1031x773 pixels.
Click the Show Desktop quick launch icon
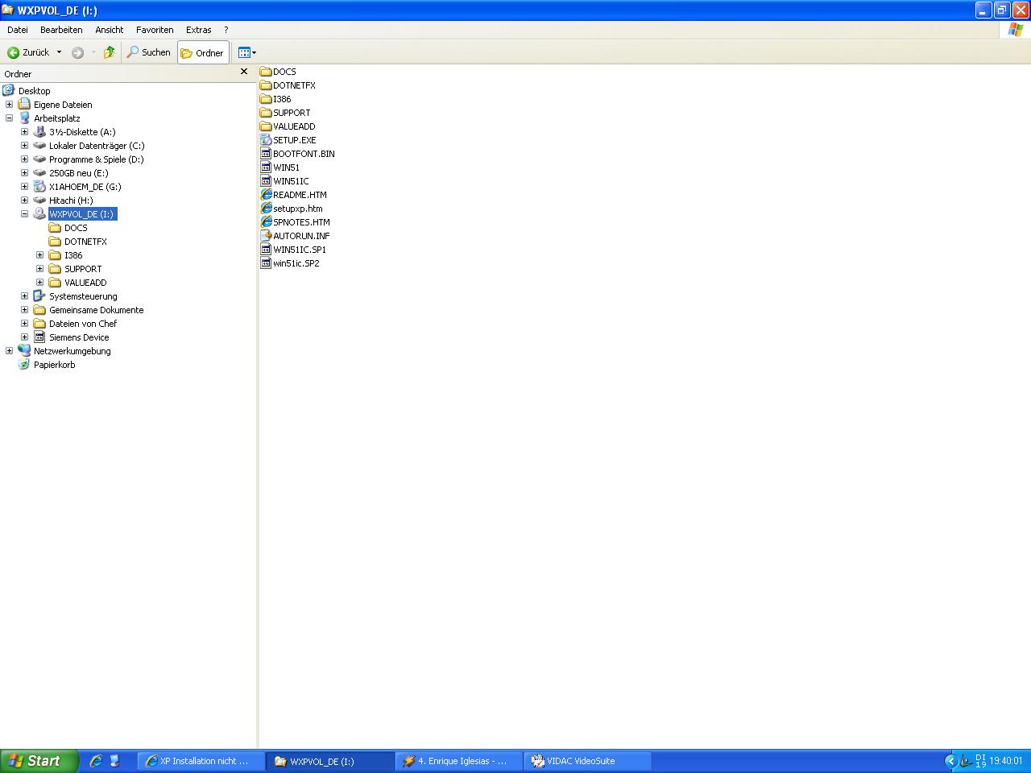(114, 761)
